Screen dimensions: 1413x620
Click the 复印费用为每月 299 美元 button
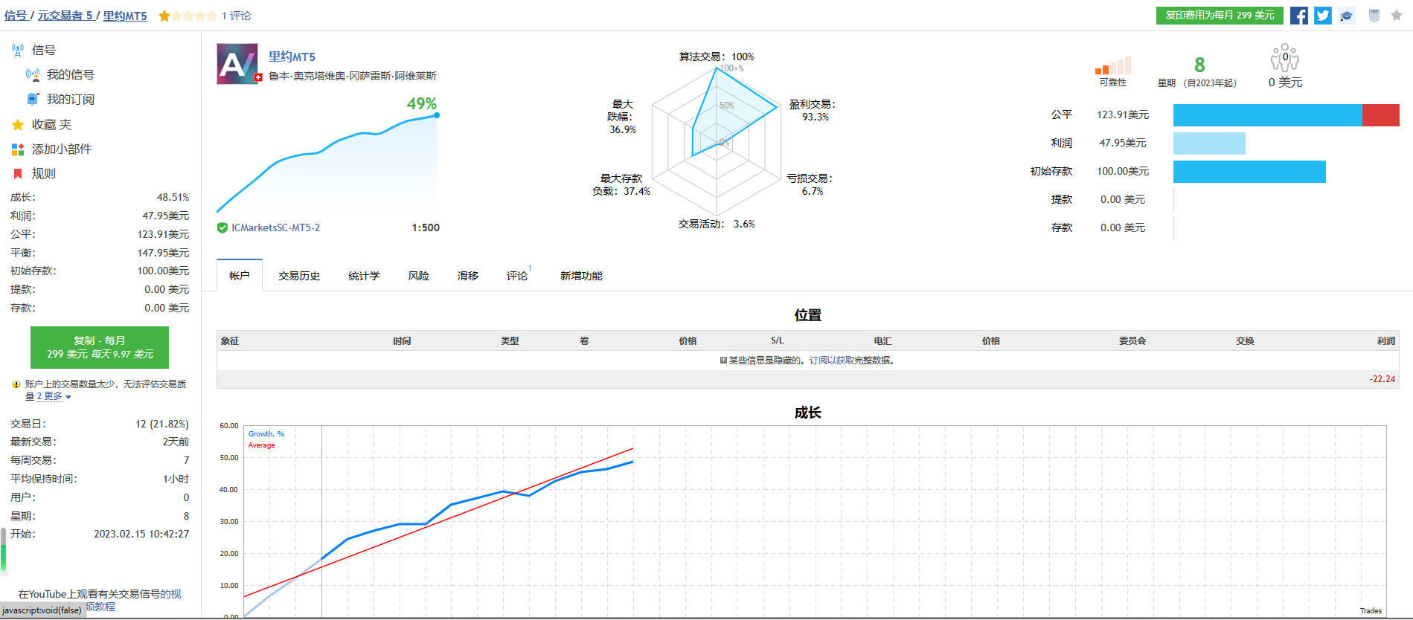tap(1220, 16)
